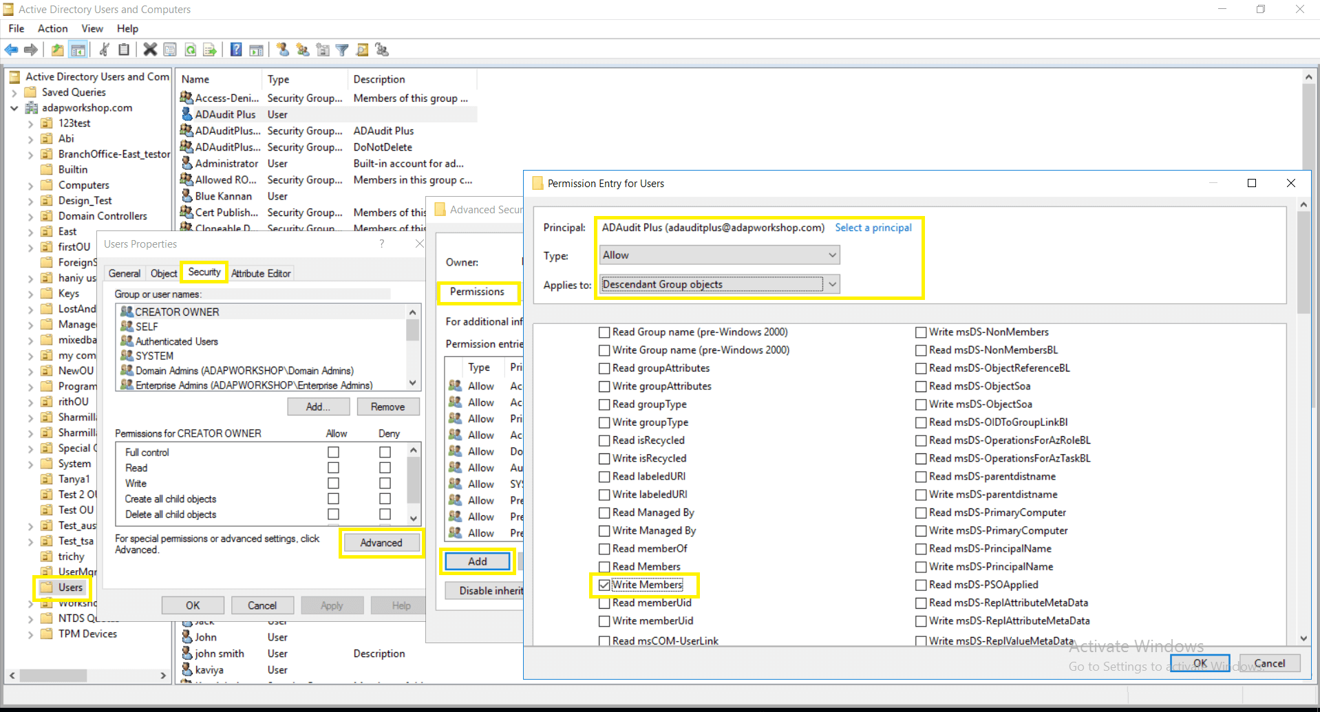Select the Find objects toolbar icon
This screenshot has height=712, width=1320.
click(x=362, y=50)
